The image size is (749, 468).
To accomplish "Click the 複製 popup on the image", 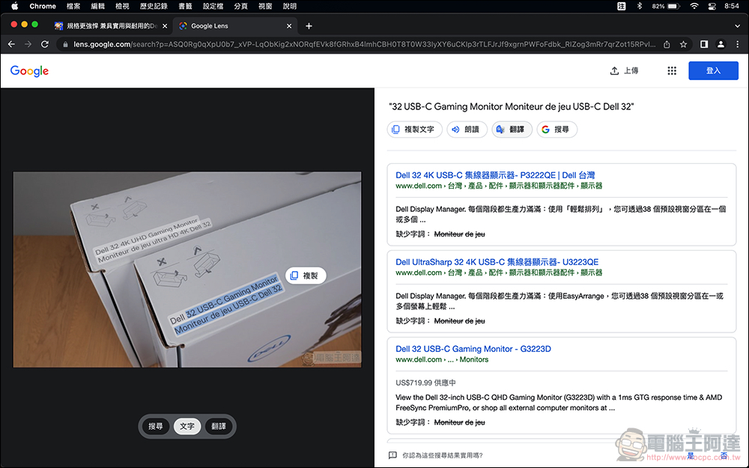I will (306, 276).
